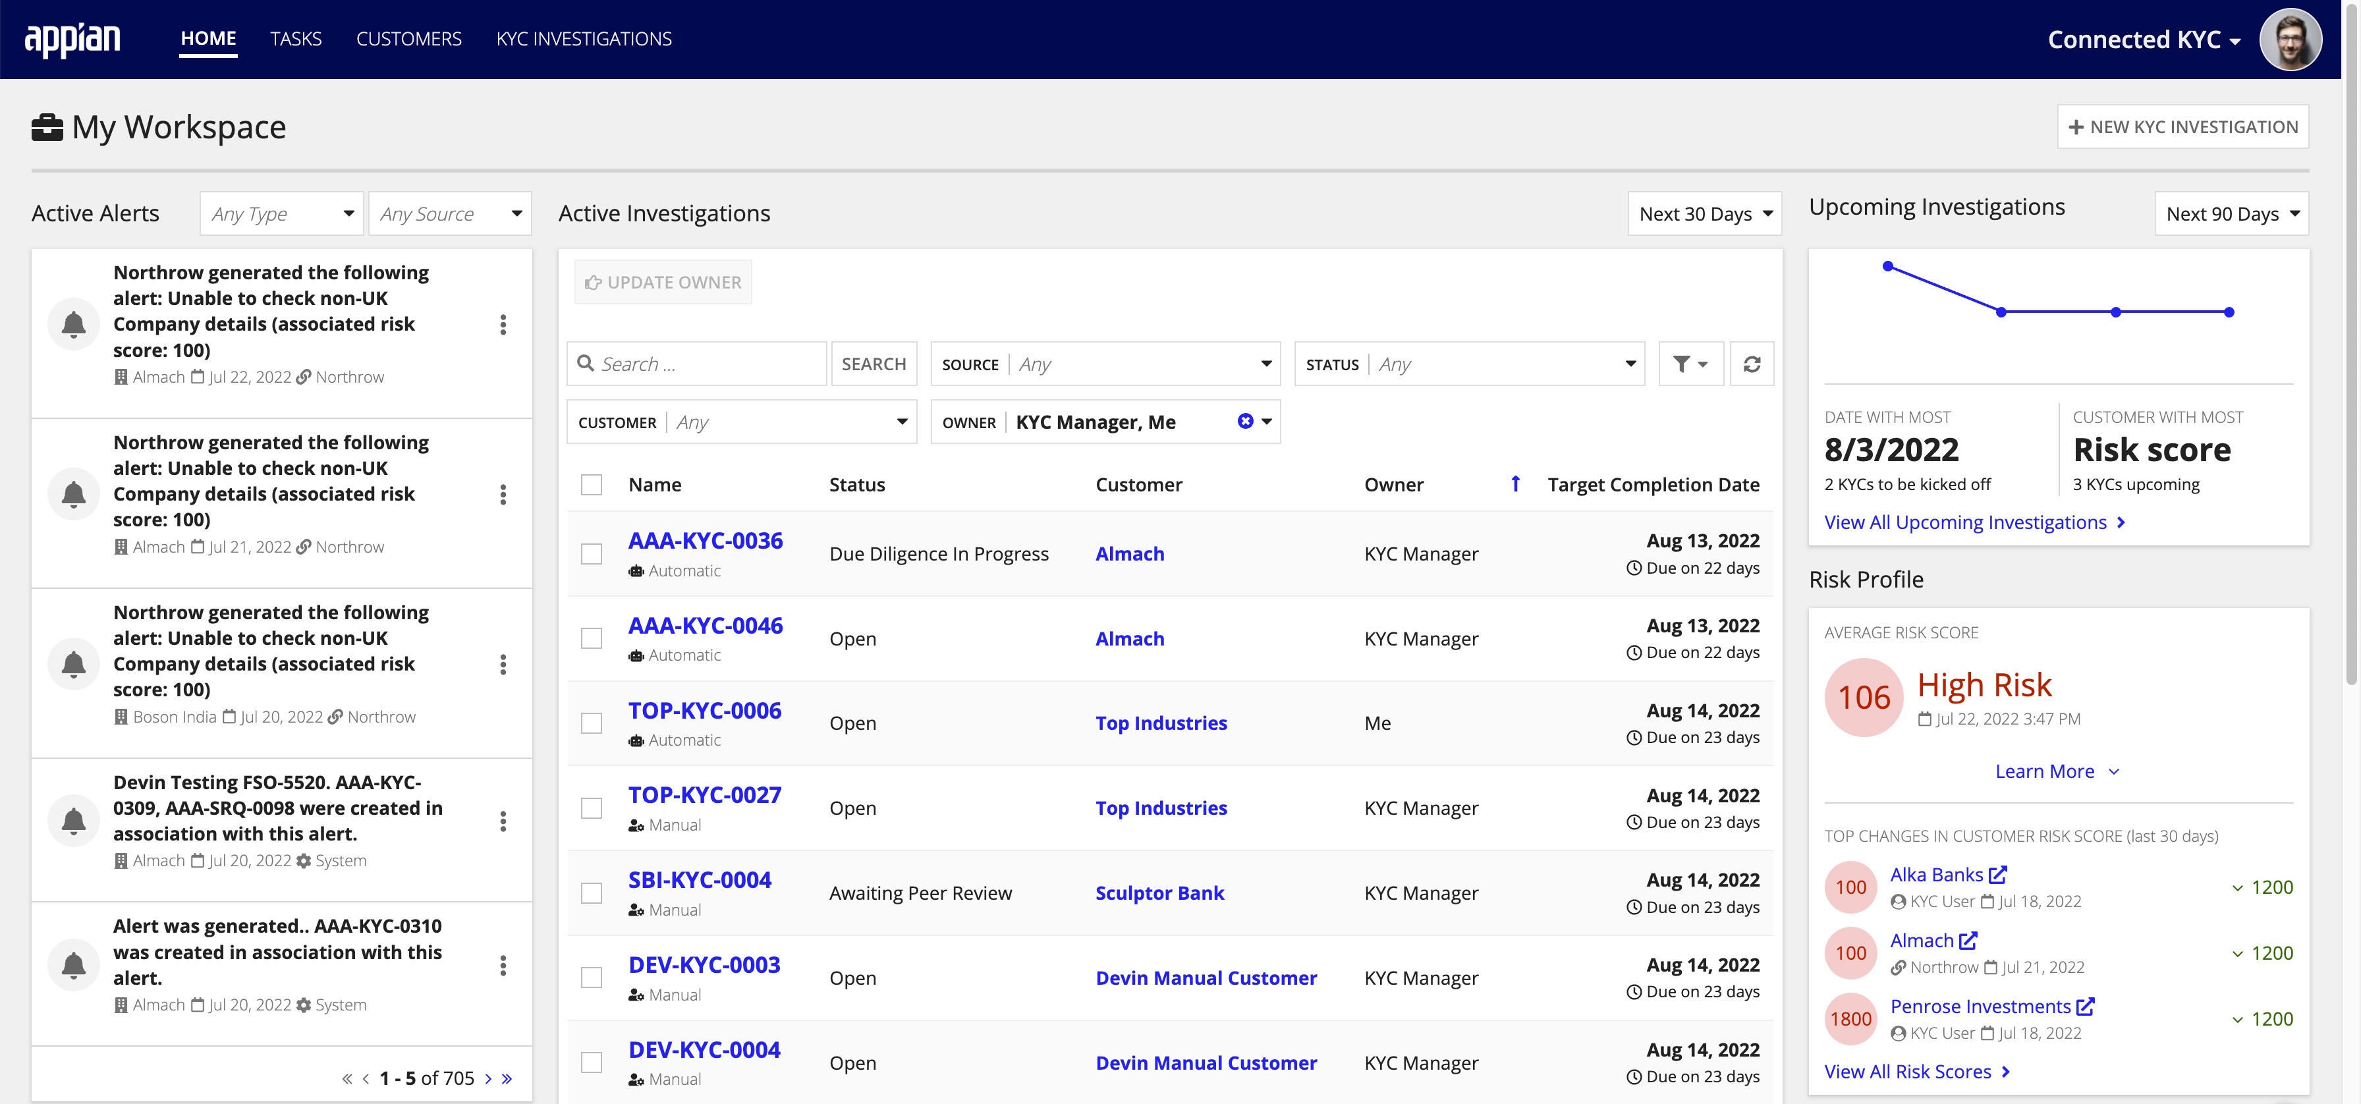This screenshot has height=1104, width=2361.
Task: Open View All Risk Scores link
Action: point(1916,1071)
